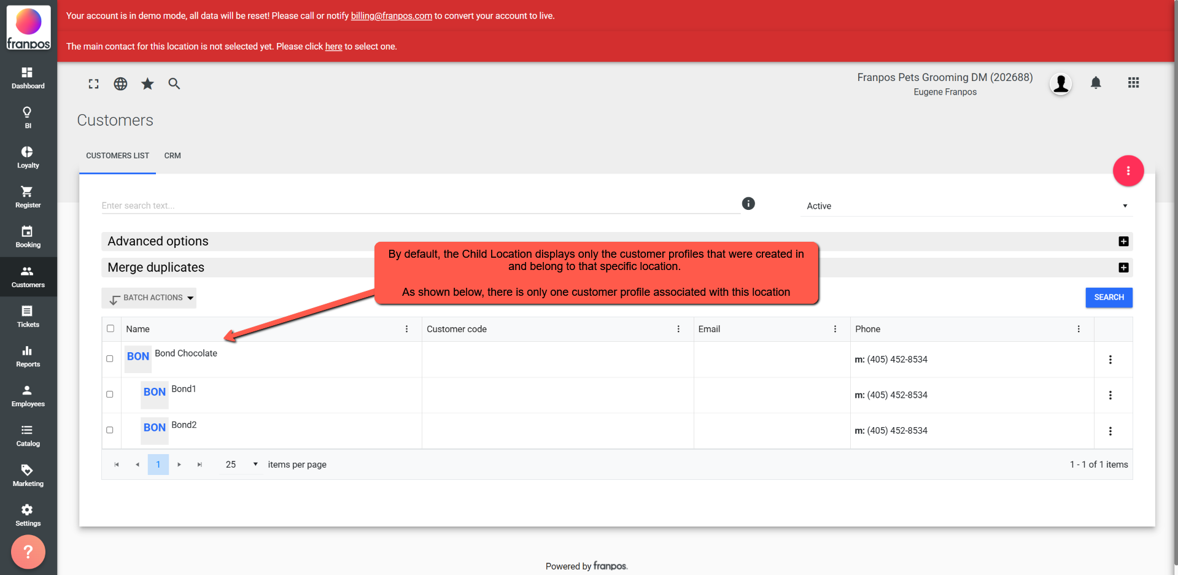Open the Active status dropdown
Viewport: 1178px width, 575px height.
[967, 206]
